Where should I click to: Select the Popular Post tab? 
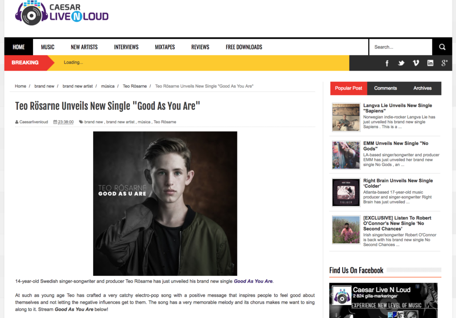[348, 89]
